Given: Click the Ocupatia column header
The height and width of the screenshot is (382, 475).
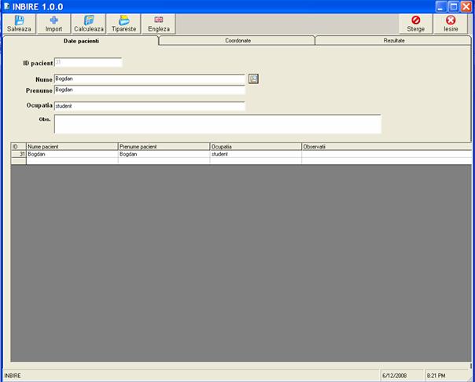Looking at the screenshot, I should pyautogui.click(x=255, y=146).
